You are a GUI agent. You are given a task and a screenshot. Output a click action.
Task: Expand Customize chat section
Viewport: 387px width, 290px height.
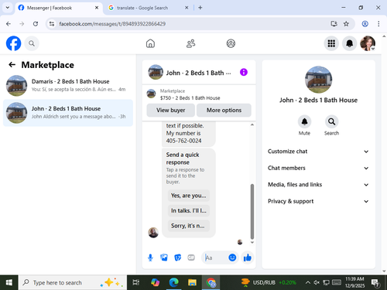(318, 152)
